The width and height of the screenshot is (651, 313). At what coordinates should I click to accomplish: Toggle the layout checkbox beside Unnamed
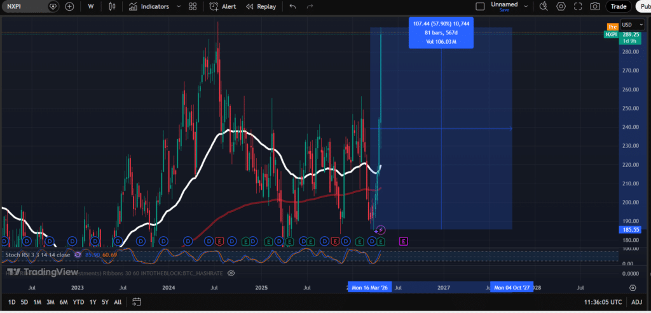480,6
